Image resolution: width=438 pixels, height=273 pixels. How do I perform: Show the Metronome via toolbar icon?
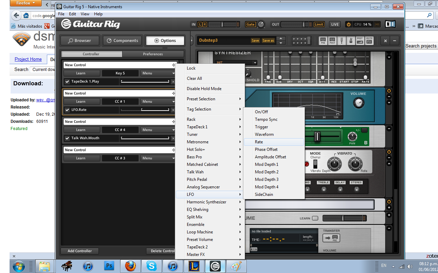tap(351, 41)
